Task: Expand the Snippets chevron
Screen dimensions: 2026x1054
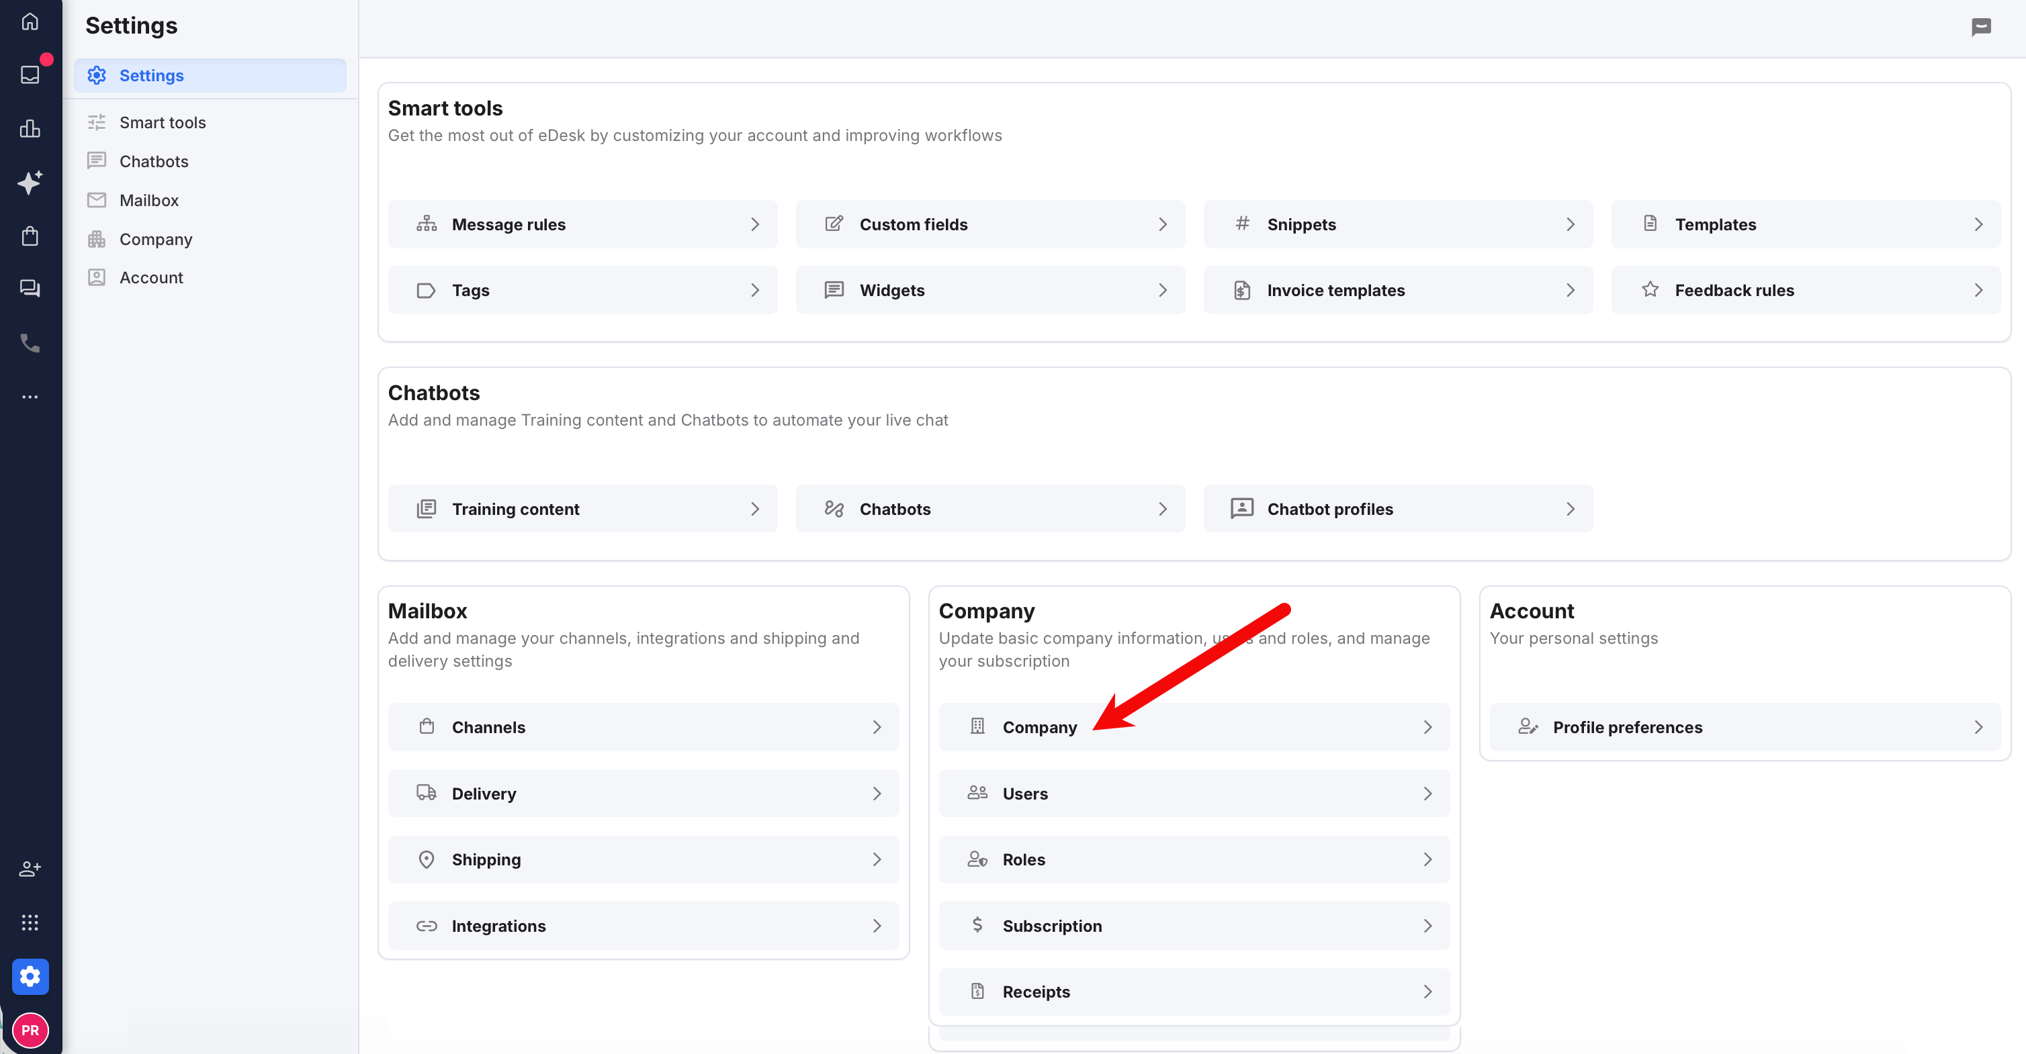Action: coord(1571,225)
